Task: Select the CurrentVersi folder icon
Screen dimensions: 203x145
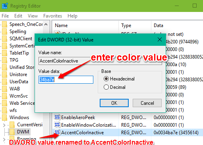Action: (12, 125)
